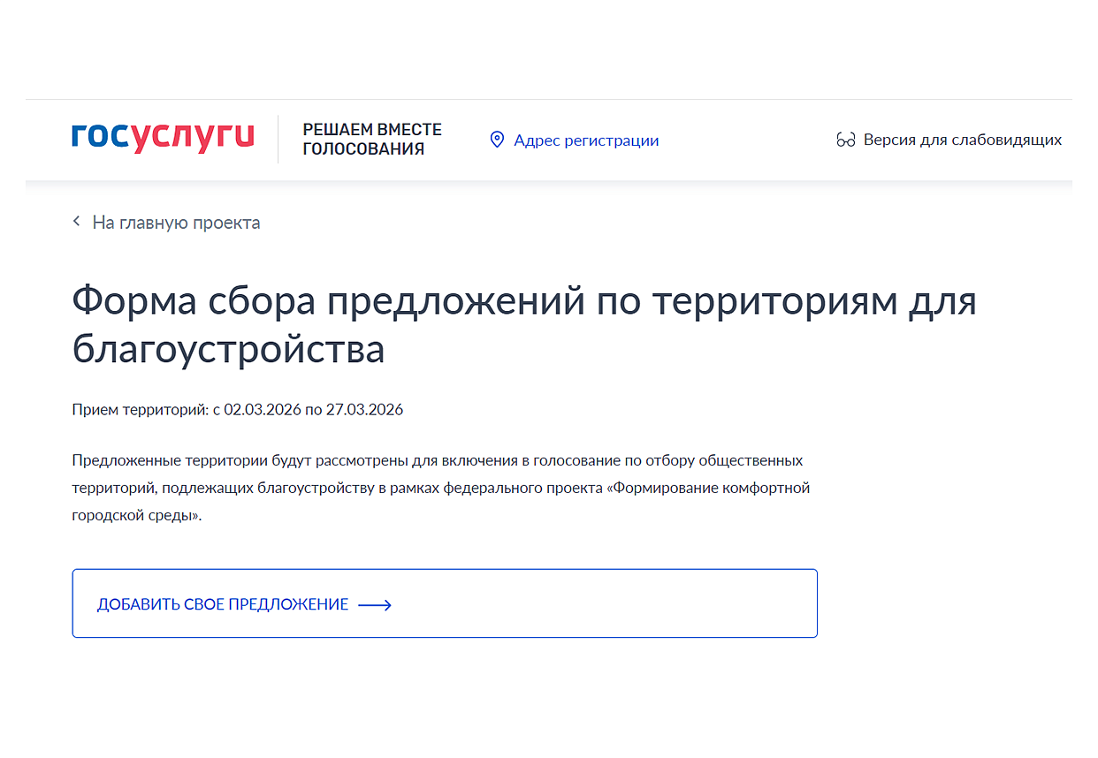Image resolution: width=1098 pixels, height=758 pixels.
Task: Submit a territory via the outlined proposal button
Action: (444, 603)
